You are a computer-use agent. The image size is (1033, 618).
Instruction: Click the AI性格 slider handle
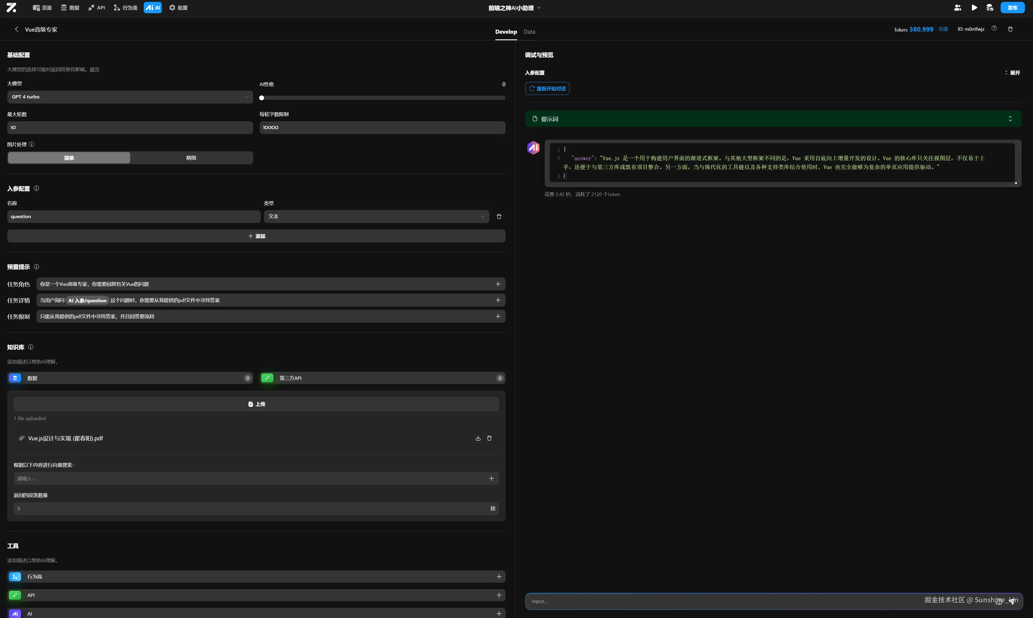(262, 98)
